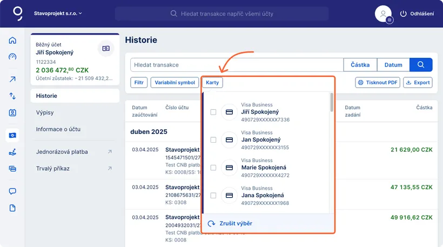Click the Datum zaúčtování column header
Viewport: 443px width, 247px height.
[144, 111]
